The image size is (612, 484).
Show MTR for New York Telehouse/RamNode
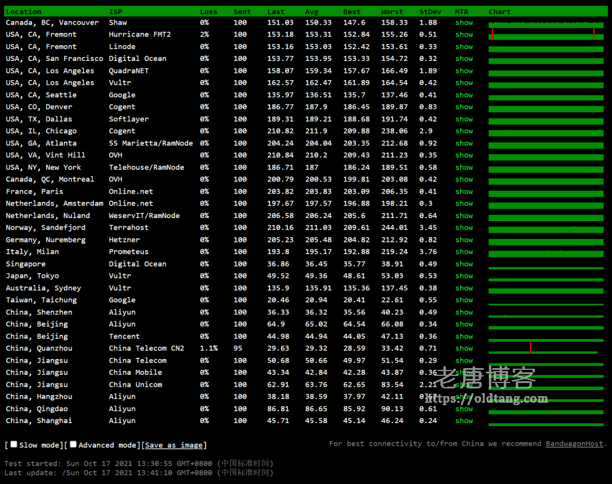pos(464,167)
